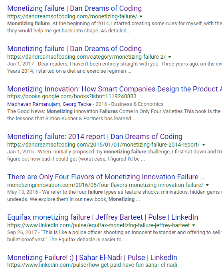Click the 'Sep 26, 2017' date snippet
Screen dimensions: 222x268
point(22,232)
